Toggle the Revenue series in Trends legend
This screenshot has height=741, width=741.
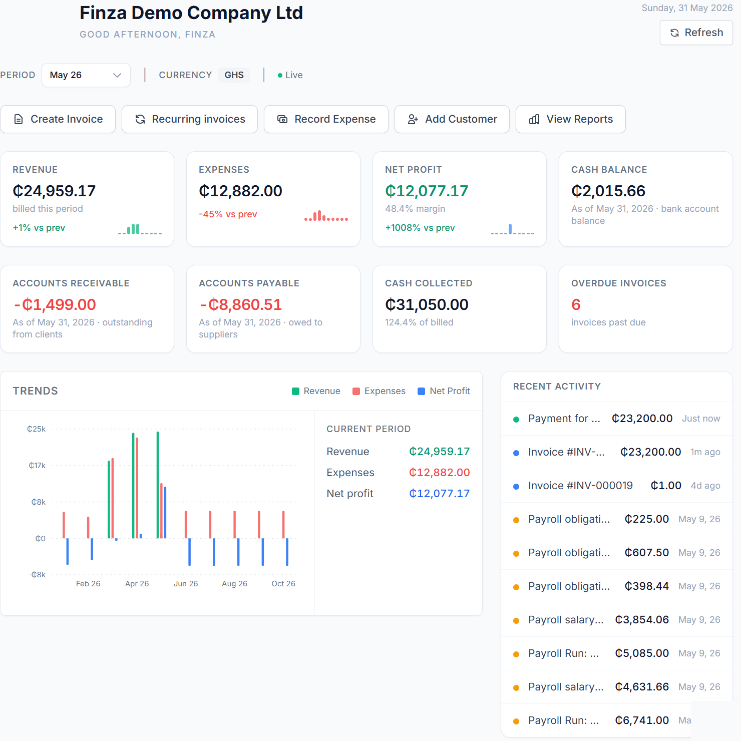[x=316, y=391]
